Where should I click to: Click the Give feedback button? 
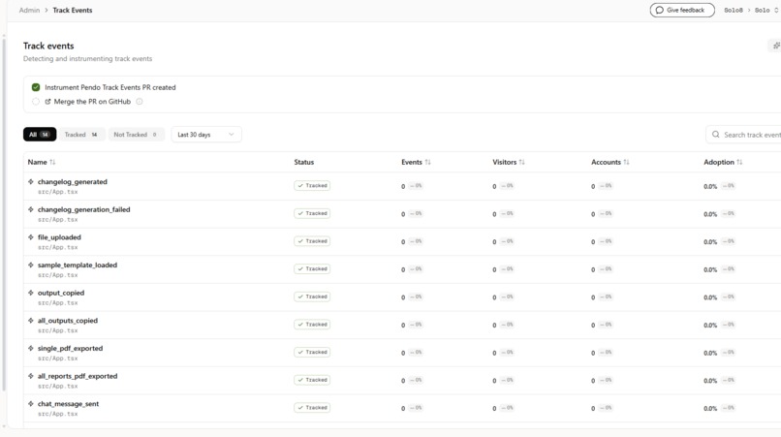[x=682, y=10]
